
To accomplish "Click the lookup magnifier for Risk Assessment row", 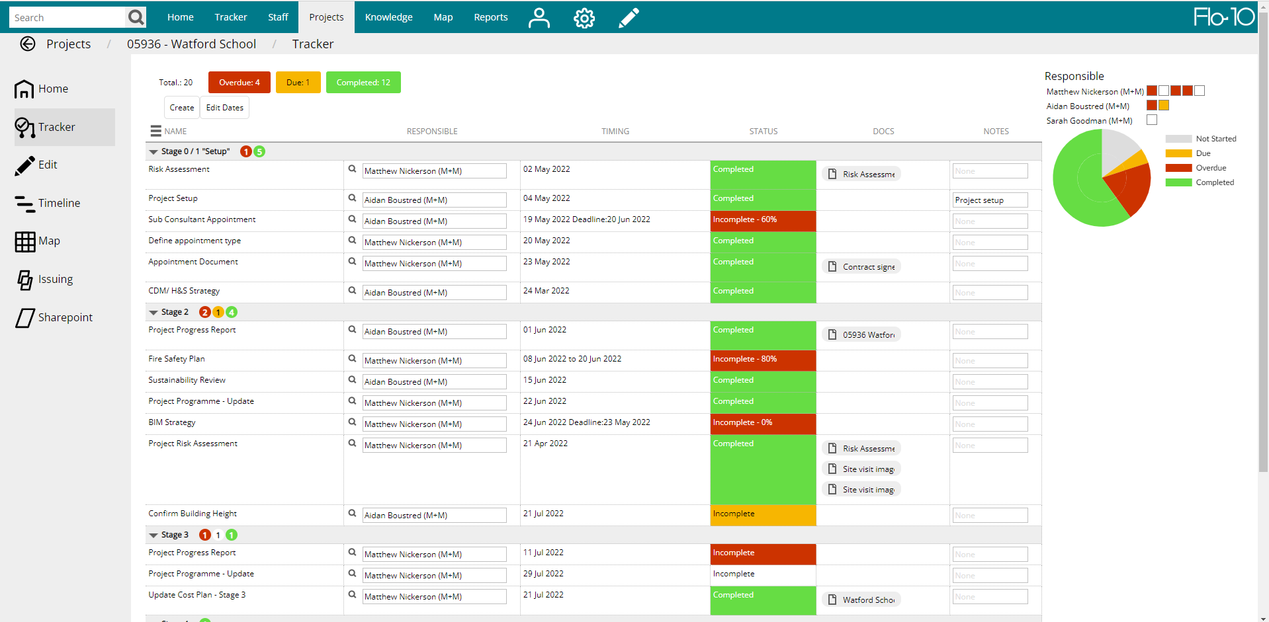I will (353, 169).
